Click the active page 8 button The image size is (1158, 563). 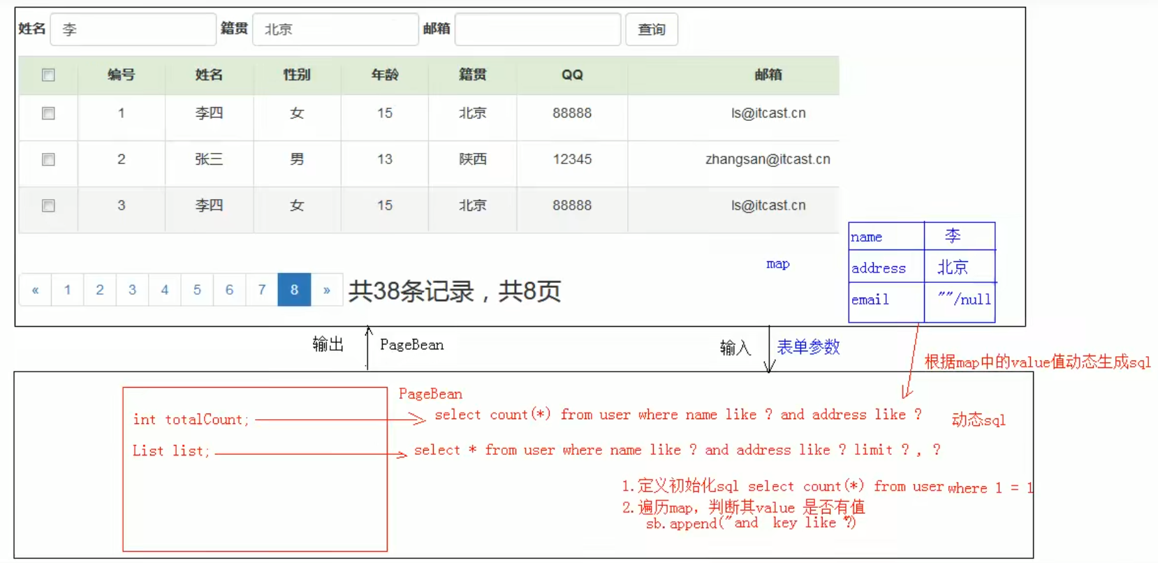tap(294, 290)
